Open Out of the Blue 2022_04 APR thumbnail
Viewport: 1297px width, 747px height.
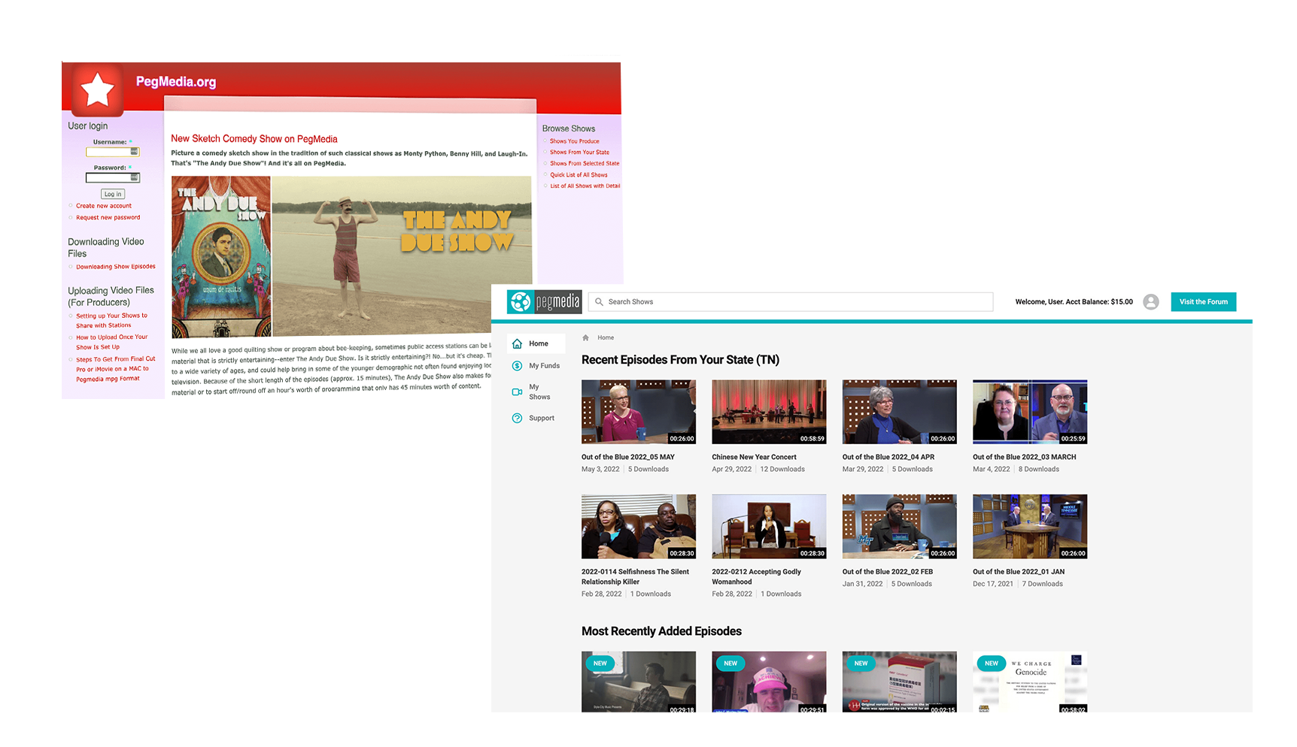(x=900, y=412)
